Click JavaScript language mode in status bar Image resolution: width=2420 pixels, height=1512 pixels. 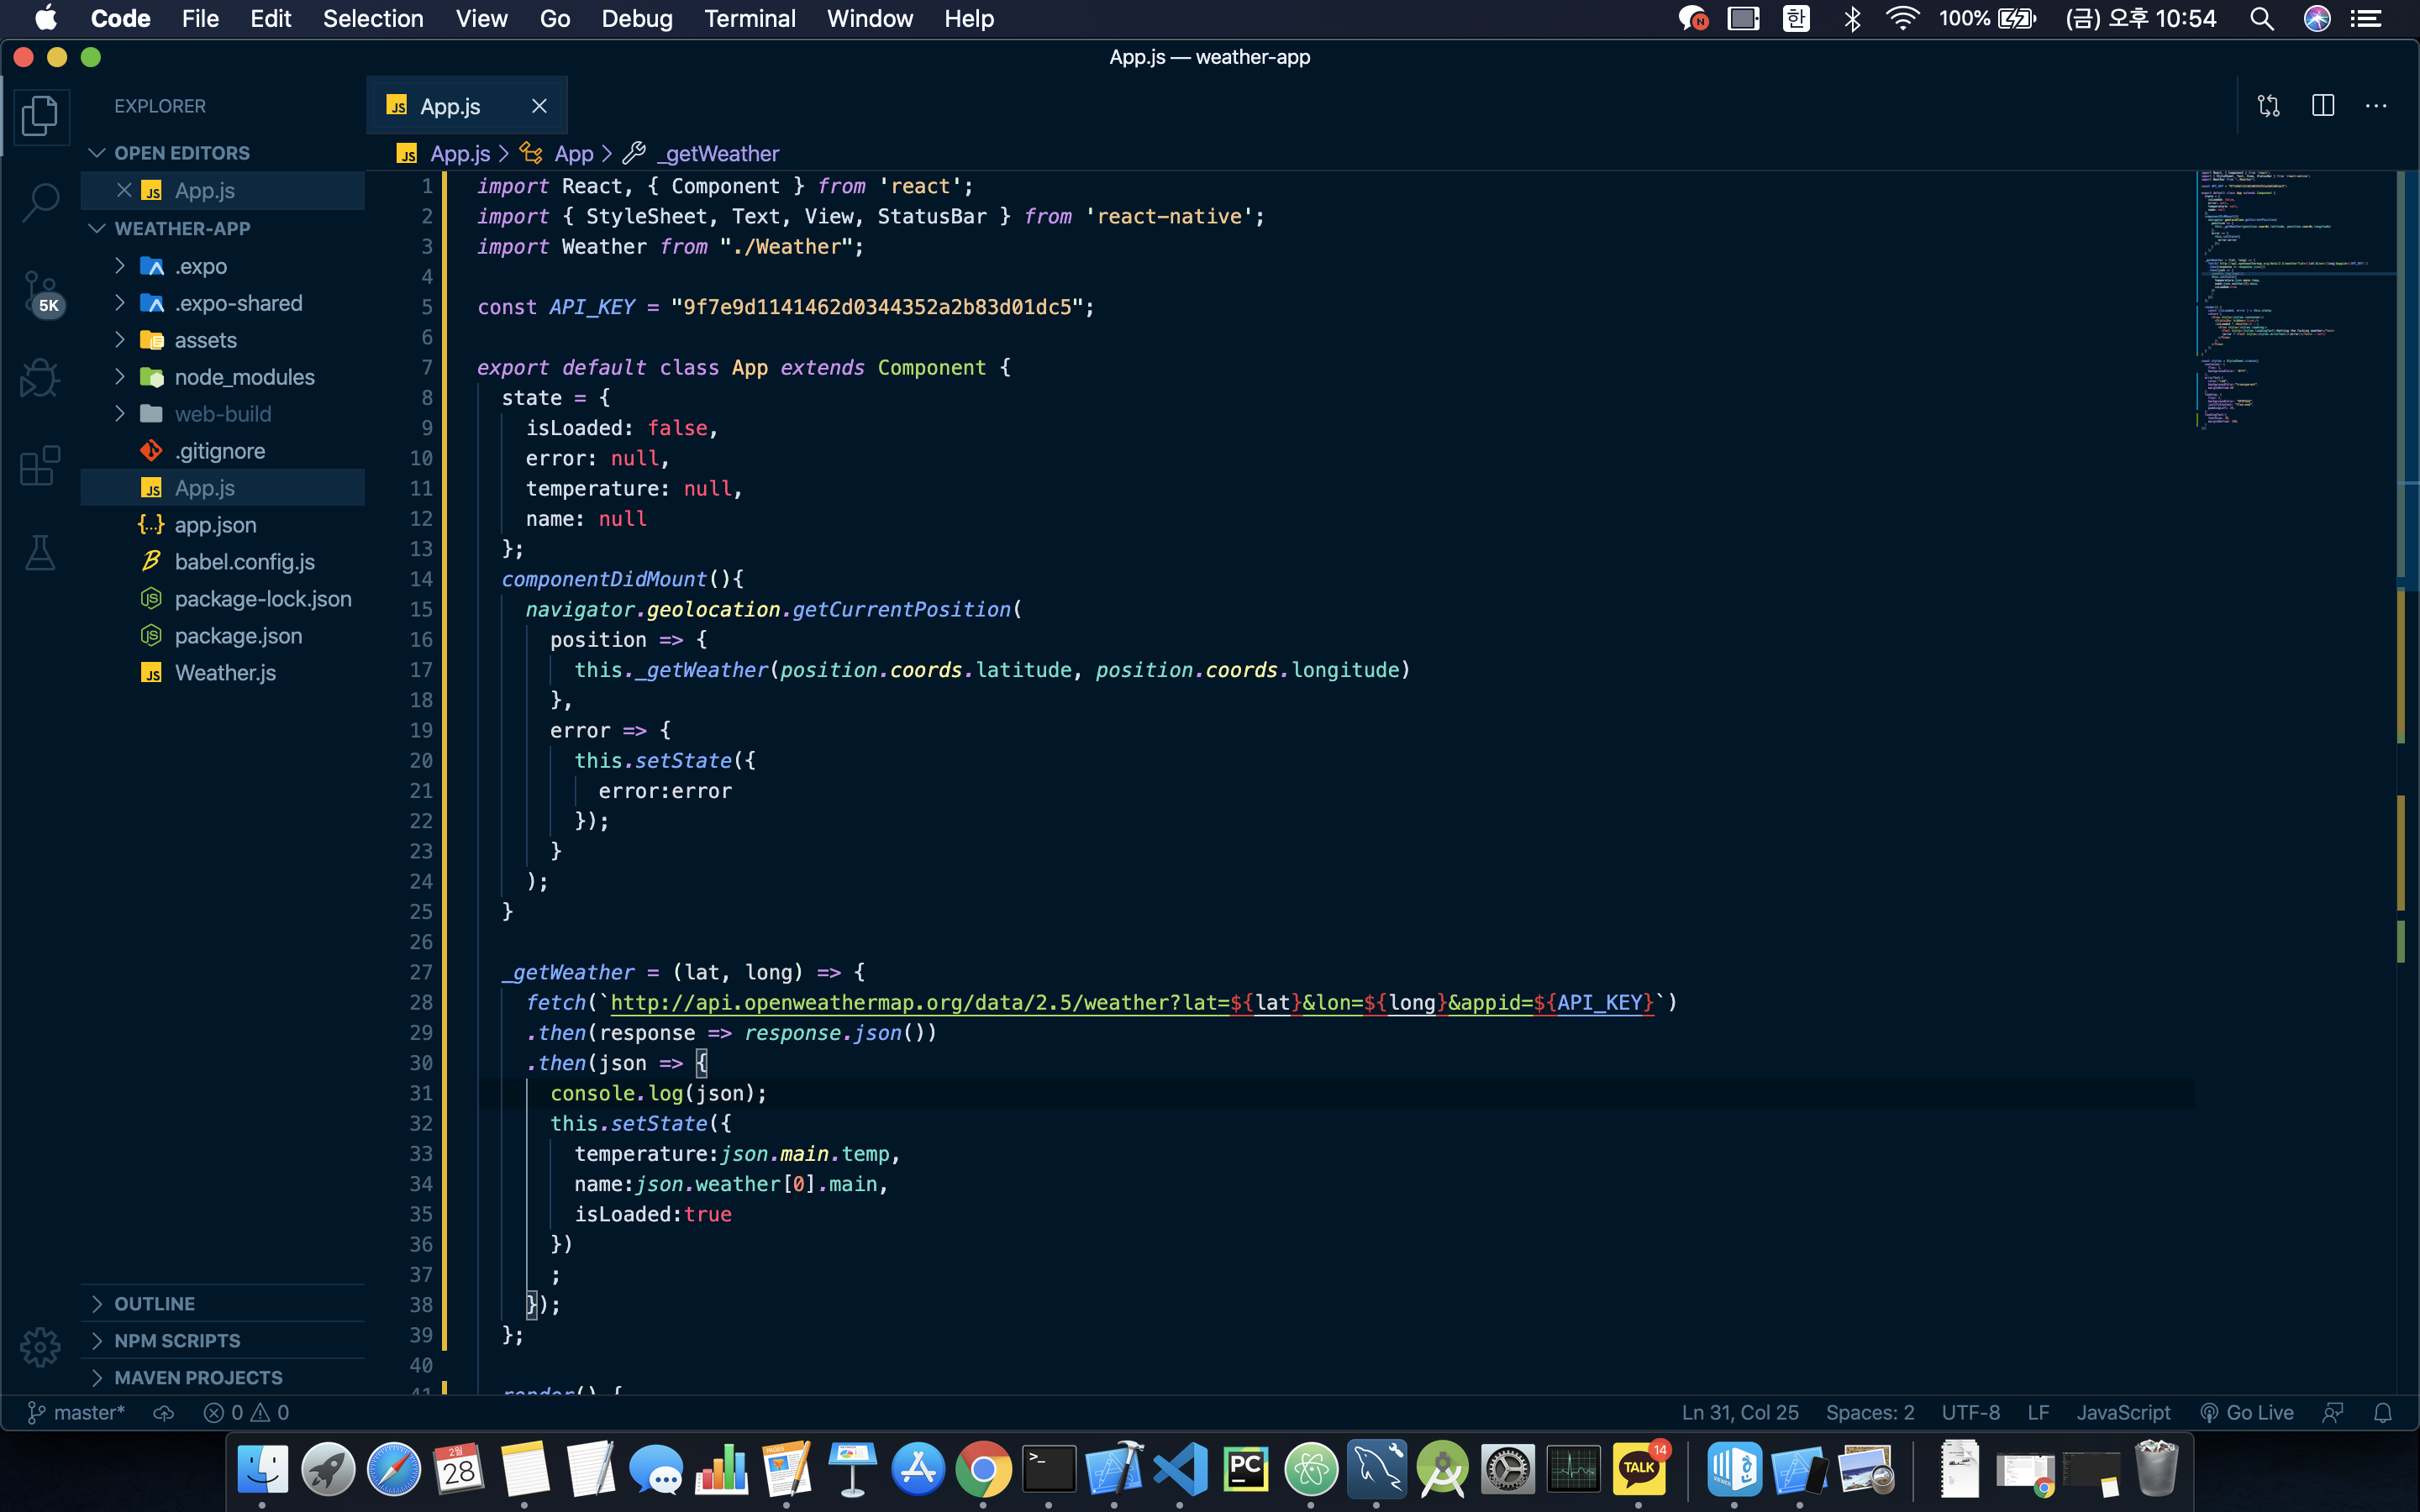coord(2123,1412)
